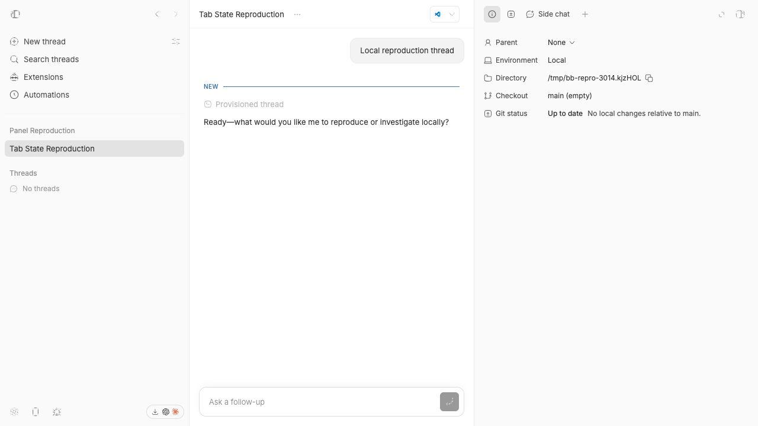Open the filter options beside New thread

(x=176, y=41)
